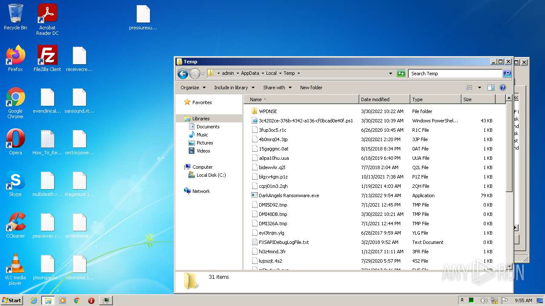Screen dimensions: 545x306
Task: Sort by Date modified column header
Action: (384, 99)
